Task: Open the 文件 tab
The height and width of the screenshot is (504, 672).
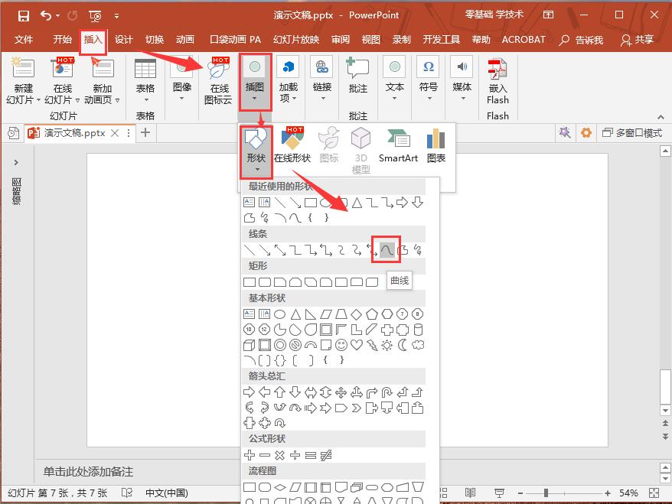Action: click(24, 40)
